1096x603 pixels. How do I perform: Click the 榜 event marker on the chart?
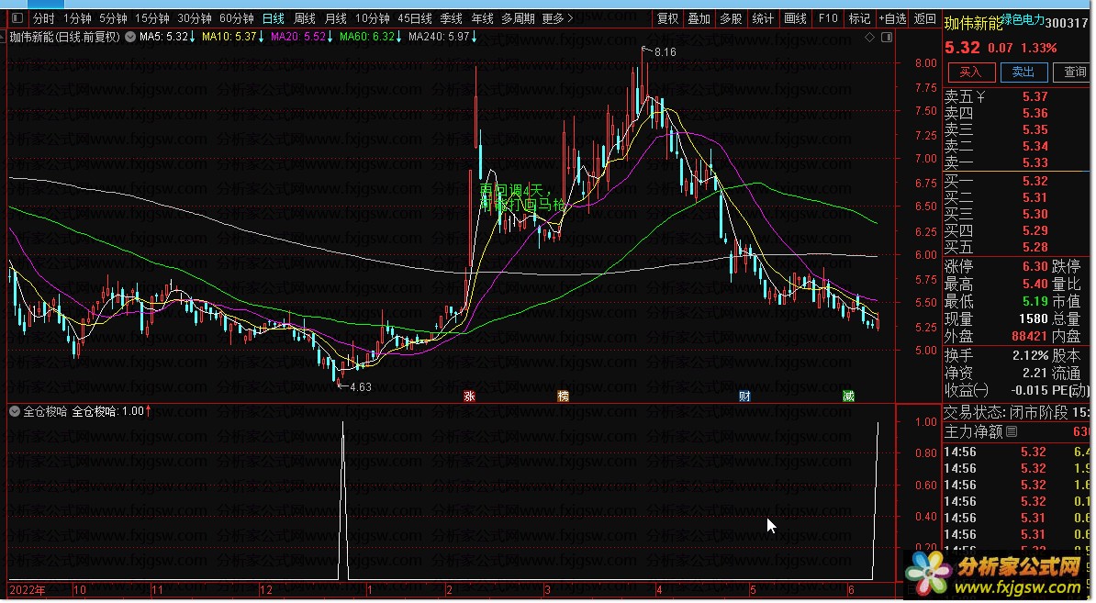click(564, 396)
